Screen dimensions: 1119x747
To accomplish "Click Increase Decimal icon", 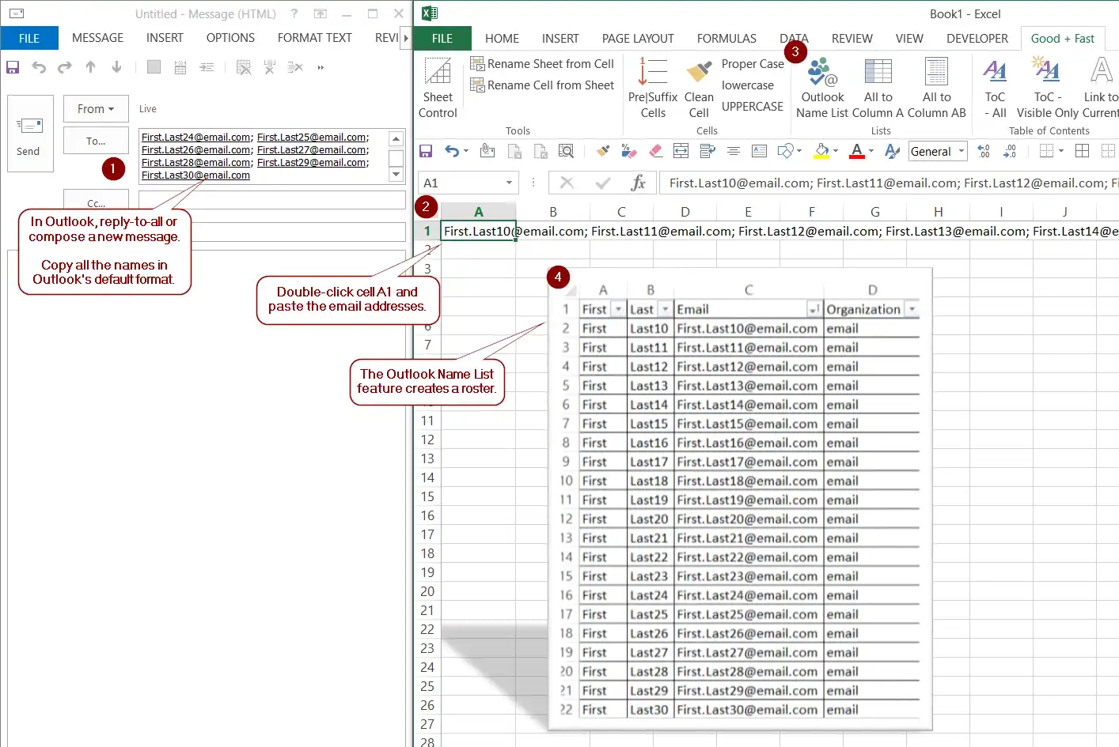I will click(984, 151).
